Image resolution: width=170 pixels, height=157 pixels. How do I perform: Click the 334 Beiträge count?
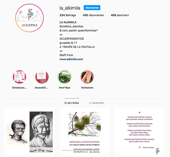(x=68, y=15)
